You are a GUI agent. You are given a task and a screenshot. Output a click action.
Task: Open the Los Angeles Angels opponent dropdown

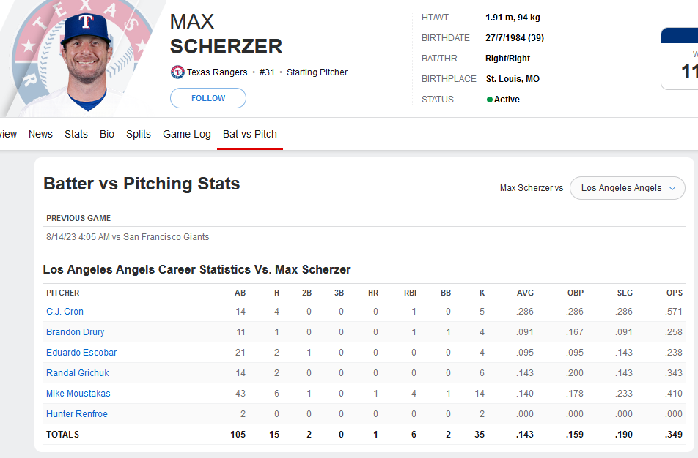coord(627,188)
